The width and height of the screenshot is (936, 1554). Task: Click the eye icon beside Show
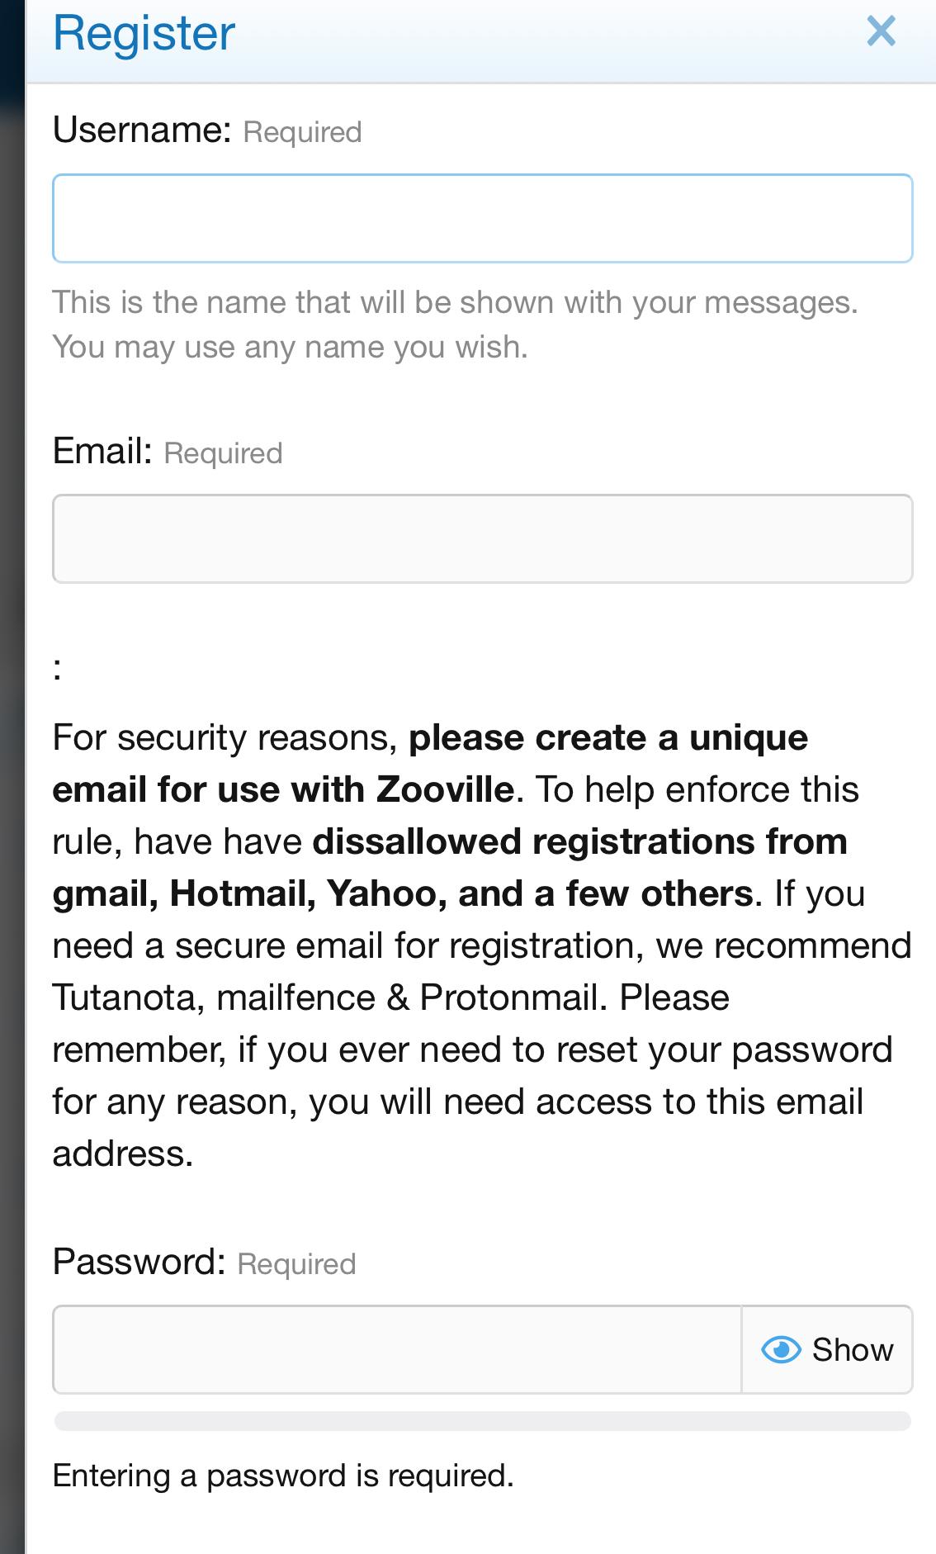click(780, 1350)
